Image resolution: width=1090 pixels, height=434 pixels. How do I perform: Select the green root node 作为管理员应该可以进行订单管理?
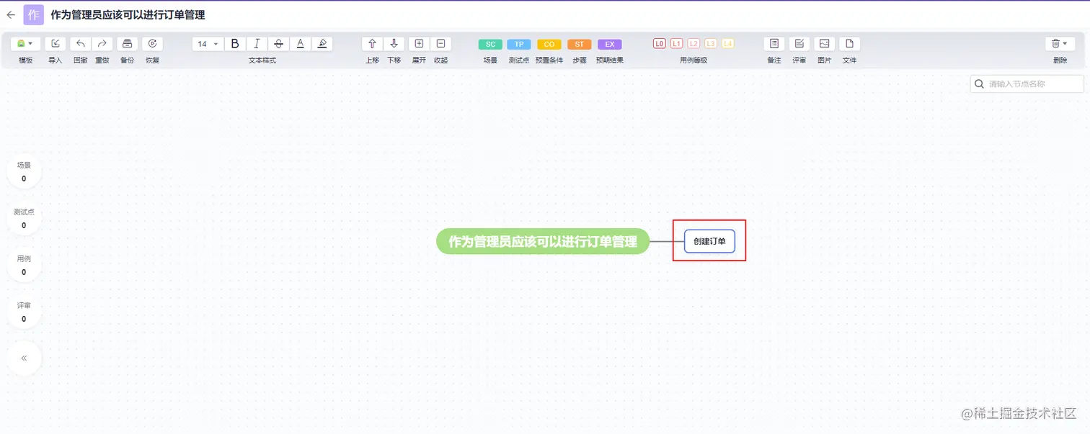543,242
